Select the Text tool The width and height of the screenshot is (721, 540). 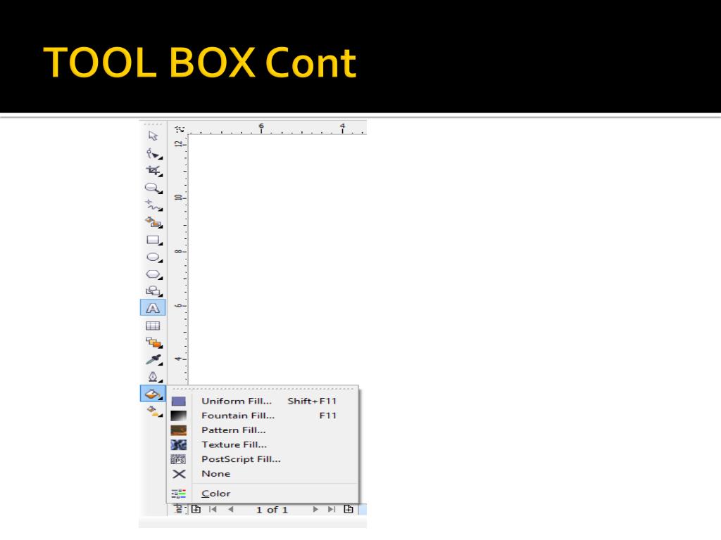153,308
